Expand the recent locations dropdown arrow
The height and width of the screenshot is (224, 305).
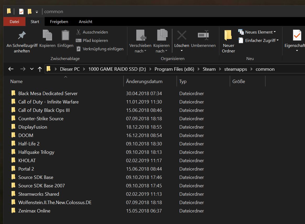[32, 69]
